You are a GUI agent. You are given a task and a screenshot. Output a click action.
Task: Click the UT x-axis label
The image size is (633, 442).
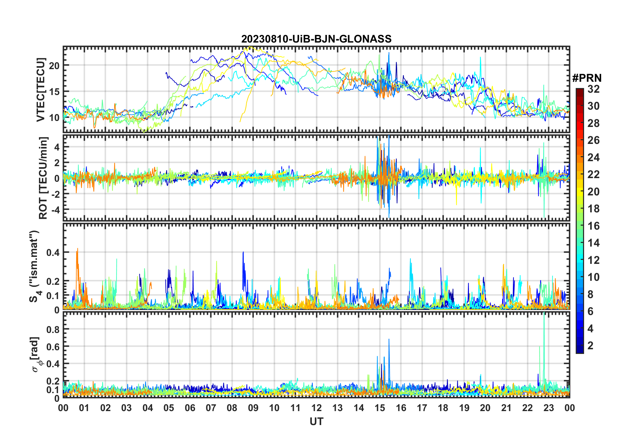pyautogui.click(x=316, y=421)
